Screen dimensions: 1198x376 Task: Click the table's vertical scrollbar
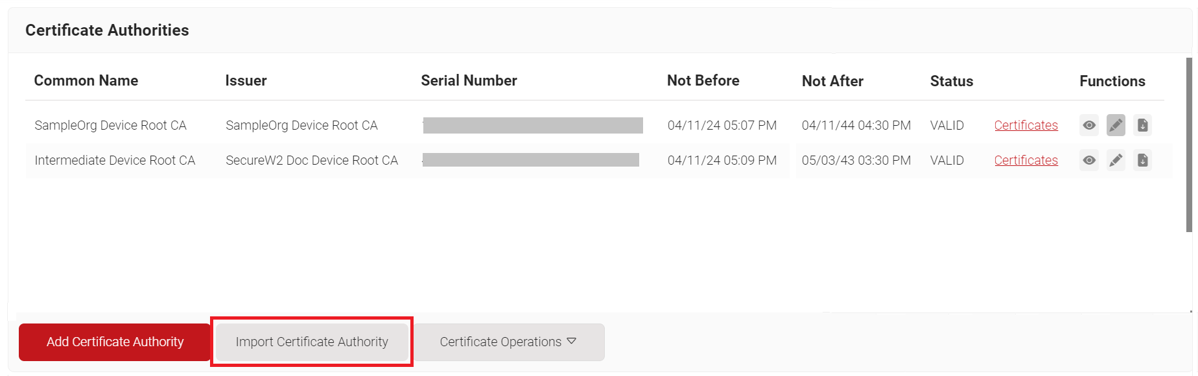(x=1189, y=144)
